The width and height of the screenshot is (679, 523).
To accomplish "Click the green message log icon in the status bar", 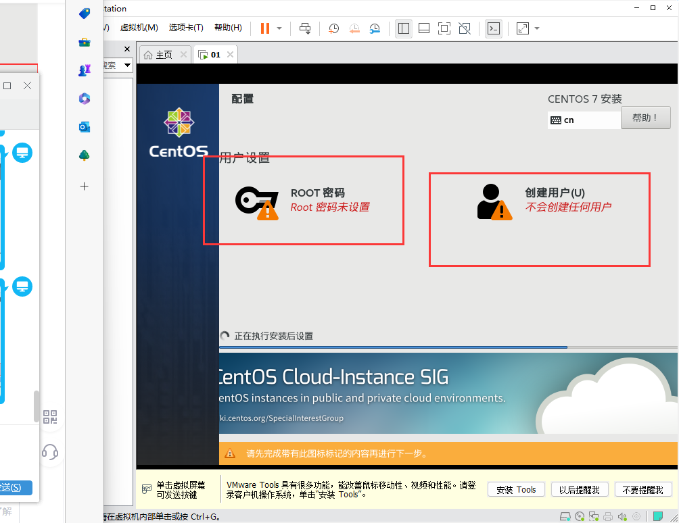I will click(658, 516).
